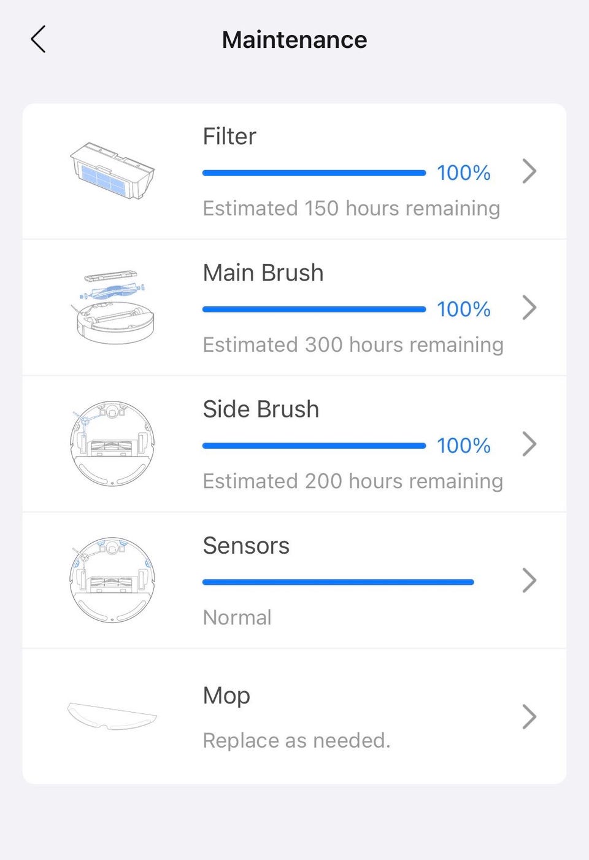Tap the Main Brush 100% value
Image resolution: width=589 pixels, height=860 pixels.
463,309
